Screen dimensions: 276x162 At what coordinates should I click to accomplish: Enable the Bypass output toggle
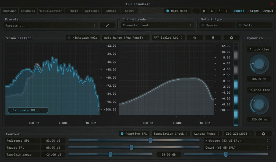point(217,25)
